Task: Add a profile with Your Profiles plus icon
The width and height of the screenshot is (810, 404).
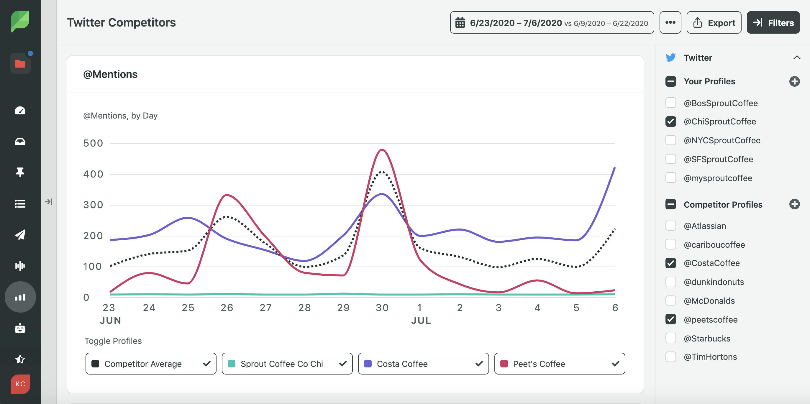Action: pyautogui.click(x=794, y=81)
